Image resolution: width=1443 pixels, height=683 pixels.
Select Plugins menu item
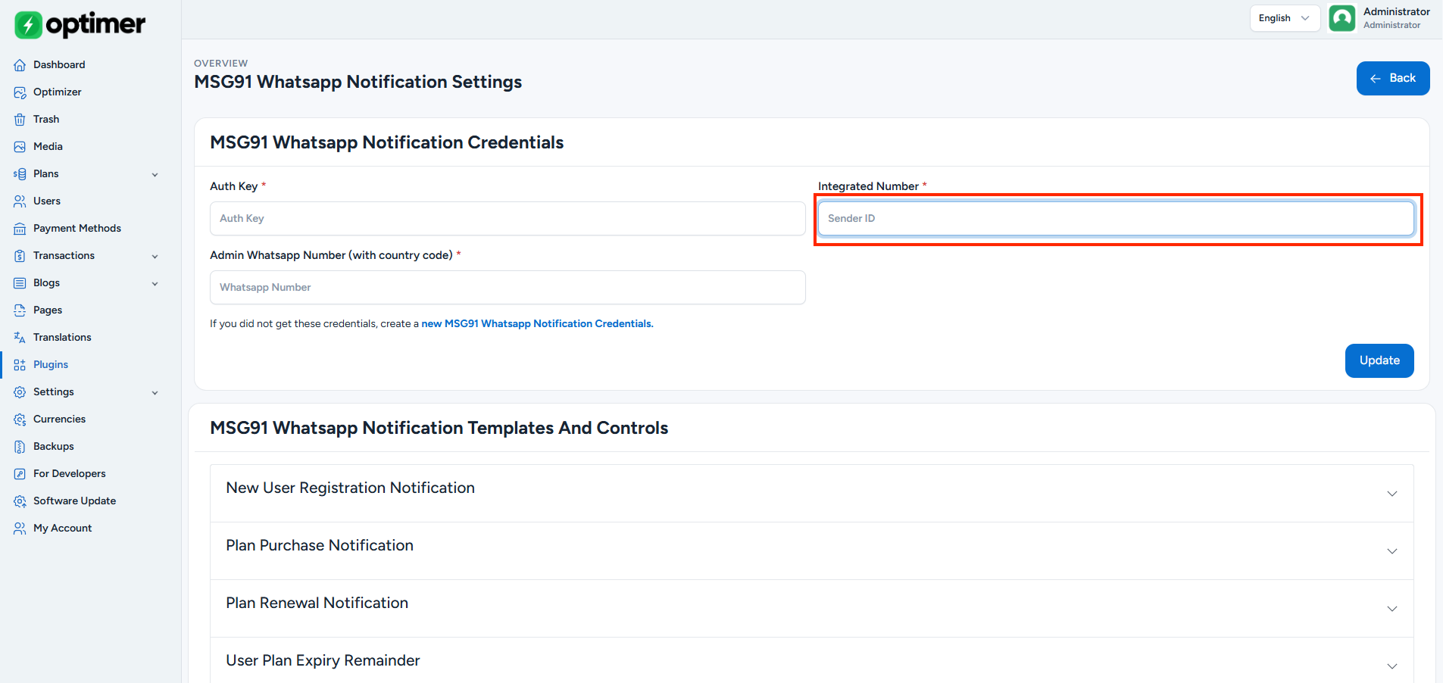(x=51, y=365)
